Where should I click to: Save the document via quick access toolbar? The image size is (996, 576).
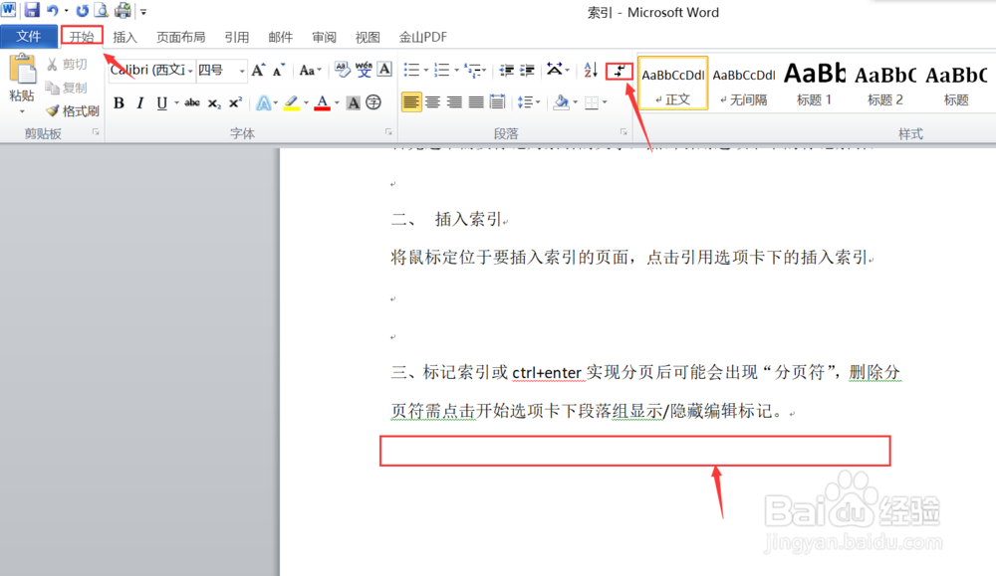coord(32,10)
